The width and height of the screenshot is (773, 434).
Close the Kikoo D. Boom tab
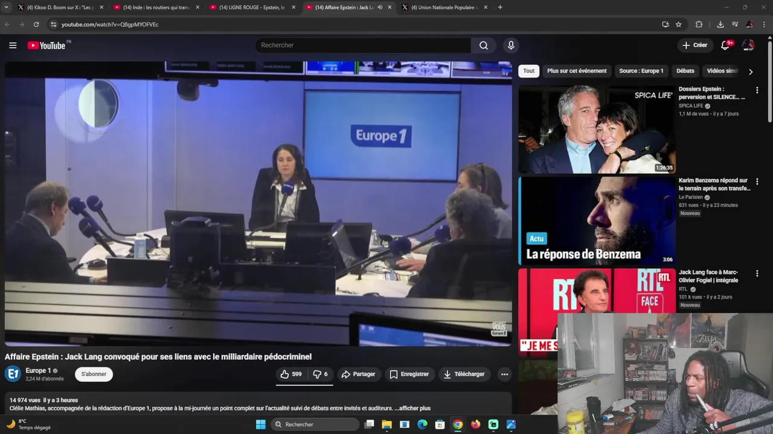coord(101,7)
